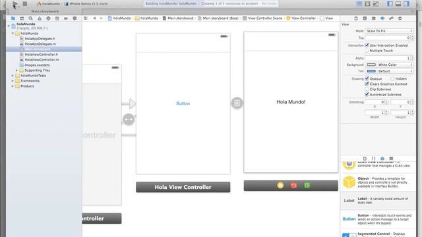Show the File inspector

coord(356,18)
